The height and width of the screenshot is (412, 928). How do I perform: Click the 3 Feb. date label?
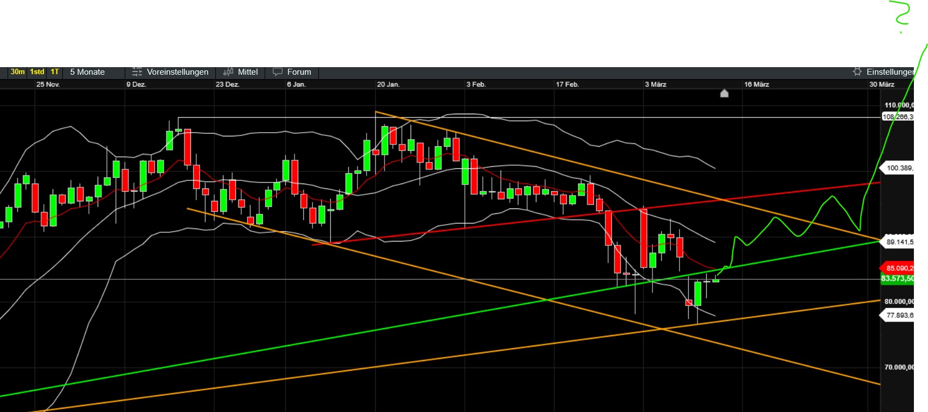[x=476, y=84]
